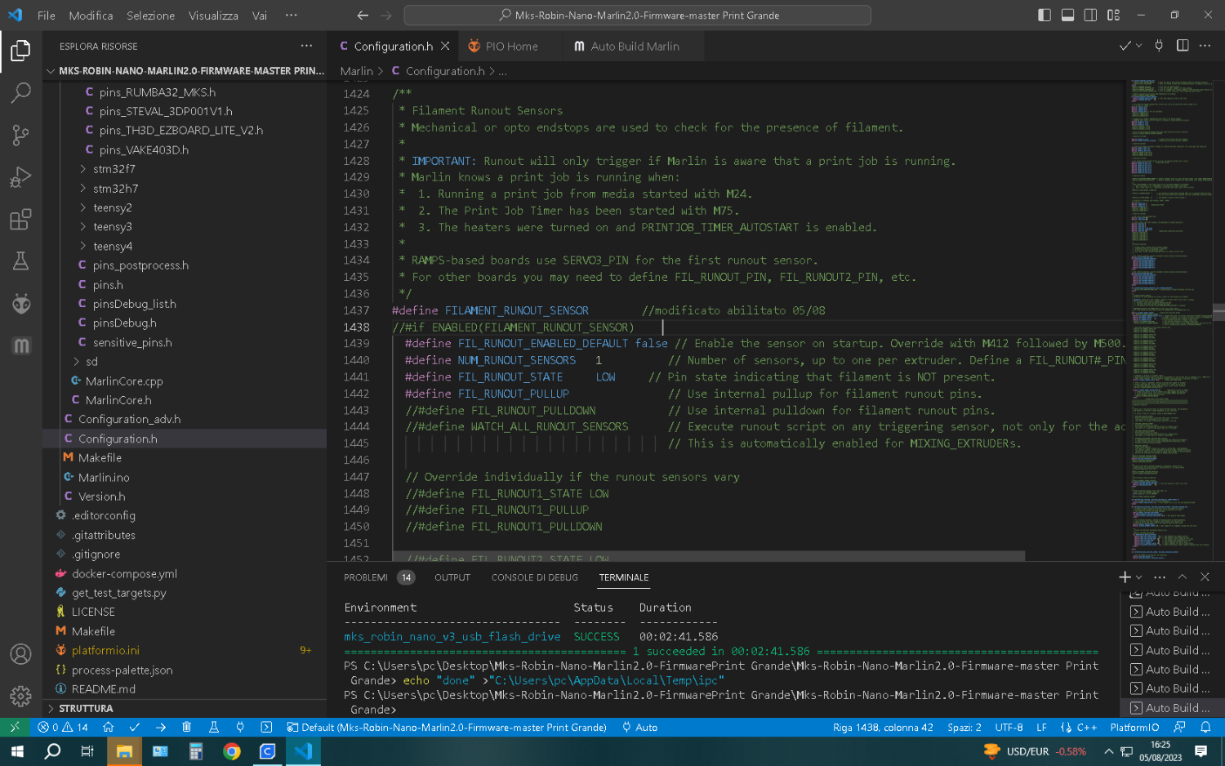Click the mks_robin_nano_v3_usb_flash_drive link in terminal

point(452,637)
